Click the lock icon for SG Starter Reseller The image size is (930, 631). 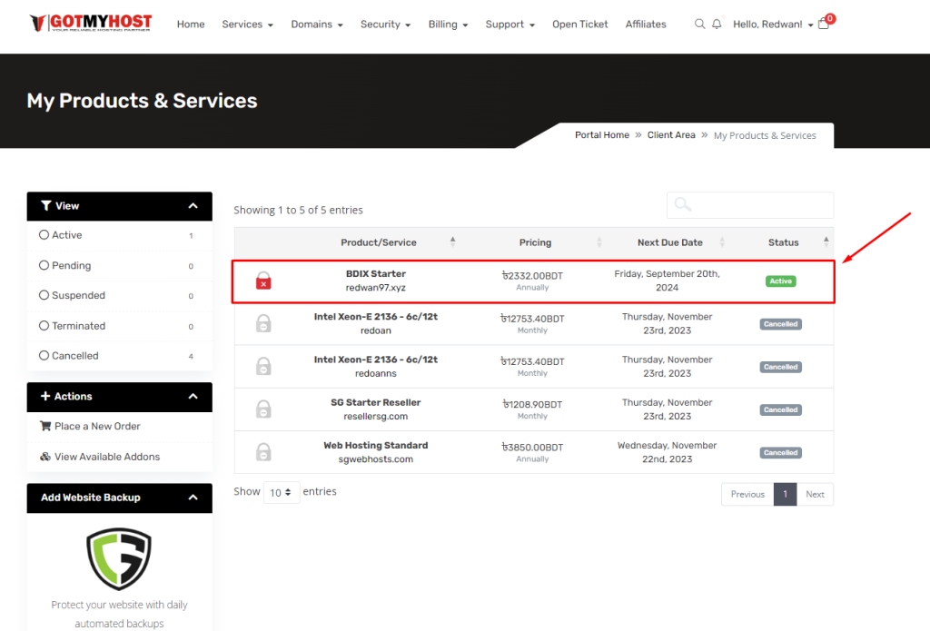click(x=263, y=409)
